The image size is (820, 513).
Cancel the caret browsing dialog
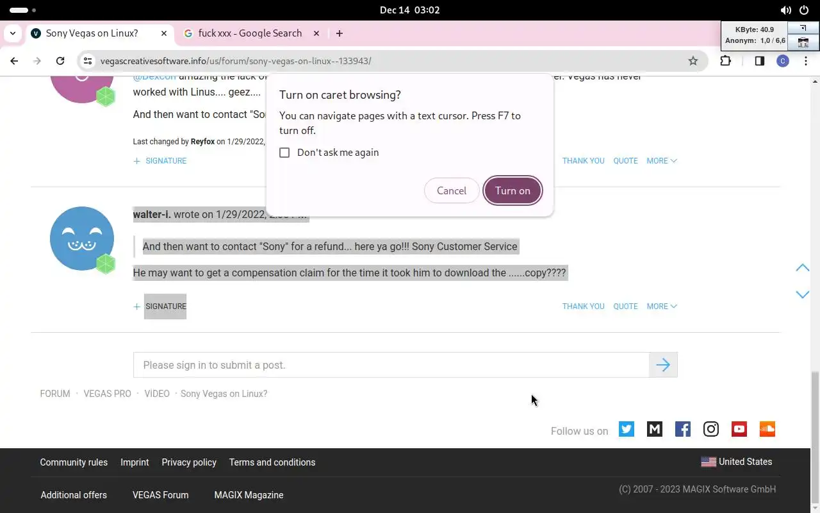(452, 190)
